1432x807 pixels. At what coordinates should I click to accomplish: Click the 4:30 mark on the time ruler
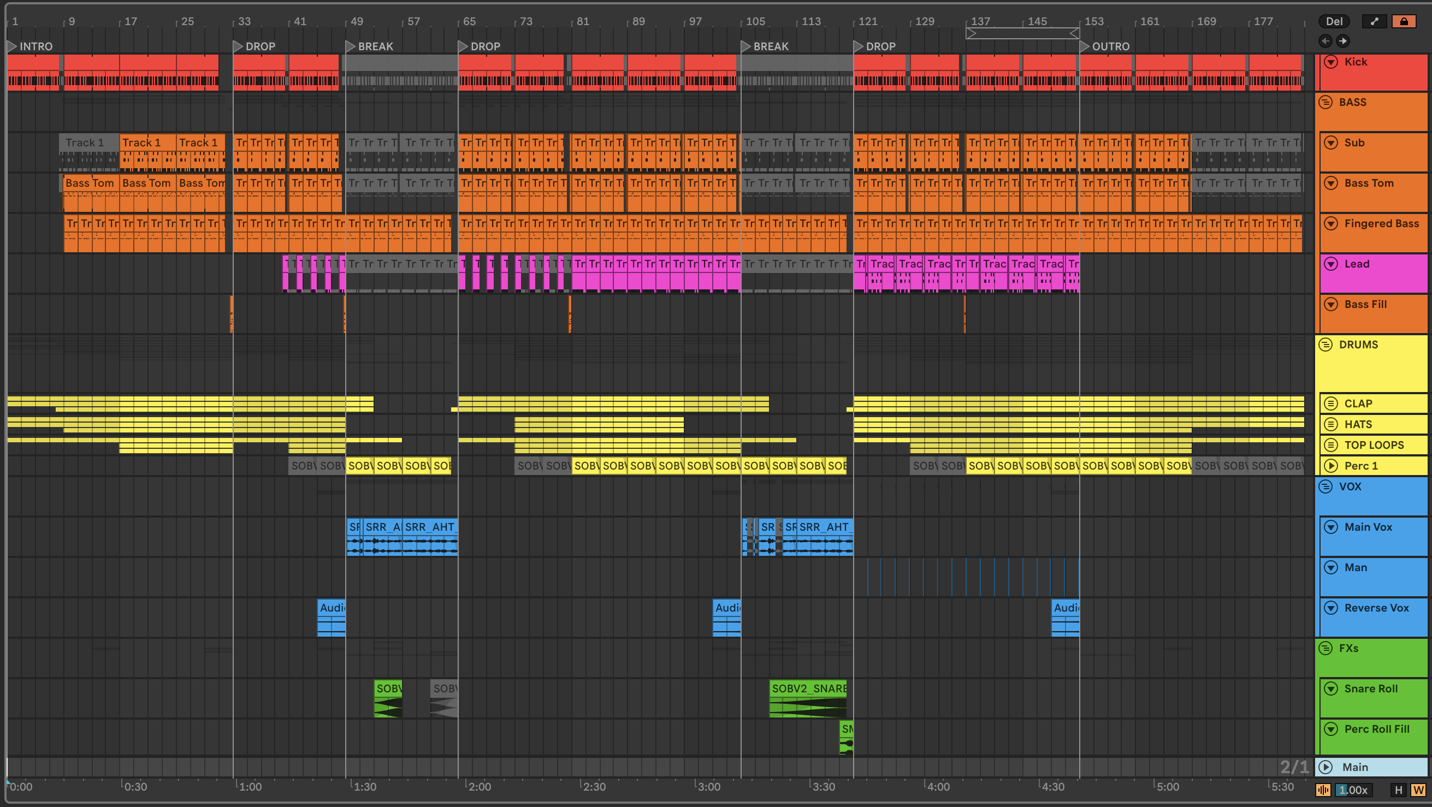[x=1052, y=787]
